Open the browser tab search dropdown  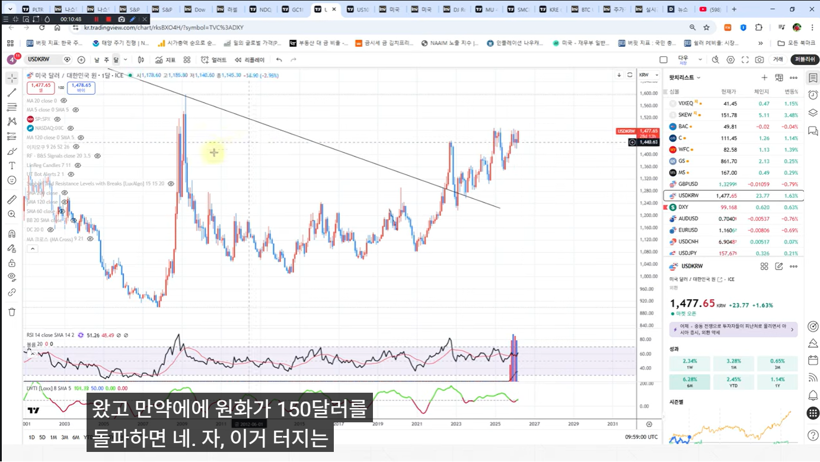[x=10, y=9]
